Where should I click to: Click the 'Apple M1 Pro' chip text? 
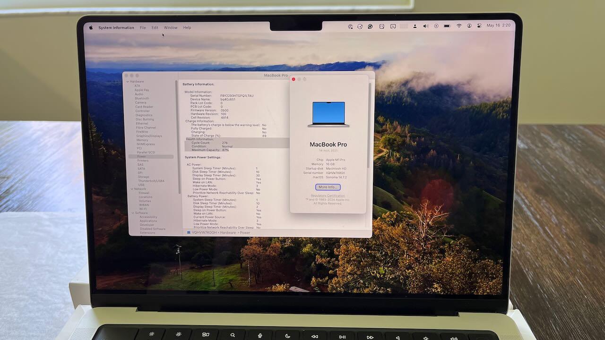tap(336, 160)
